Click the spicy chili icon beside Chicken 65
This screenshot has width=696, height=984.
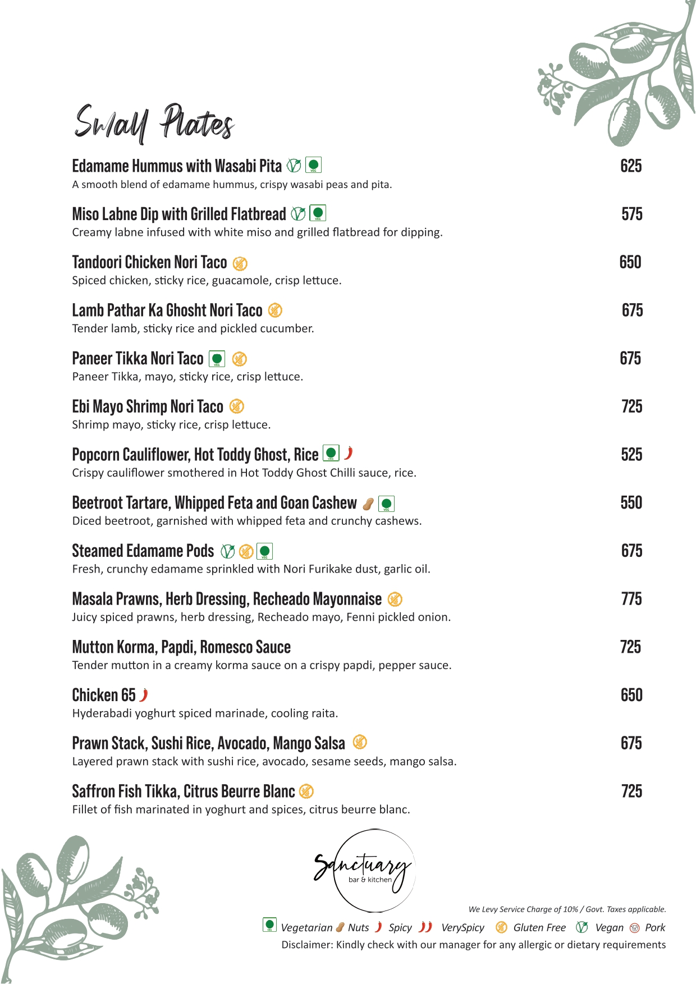tap(144, 695)
